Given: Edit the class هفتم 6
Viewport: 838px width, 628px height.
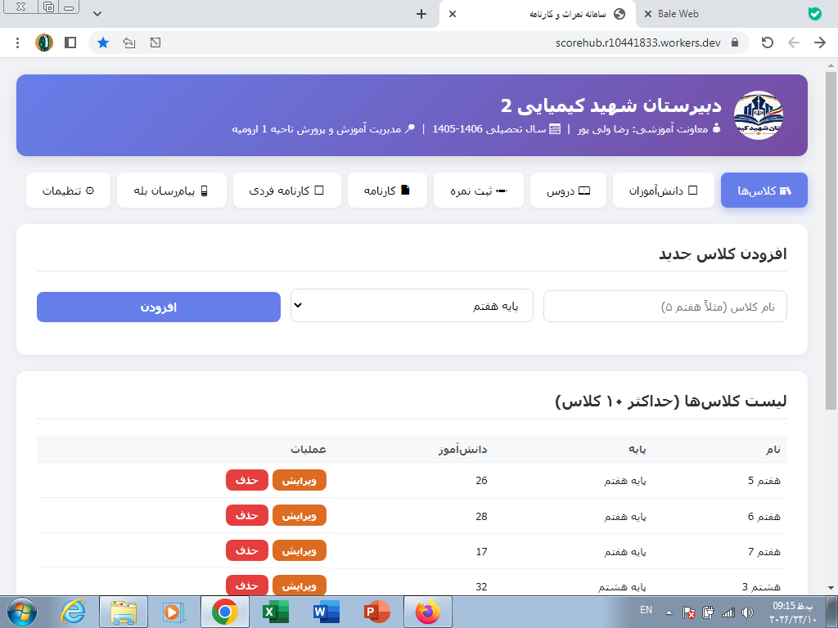Looking at the screenshot, I should 300,515.
